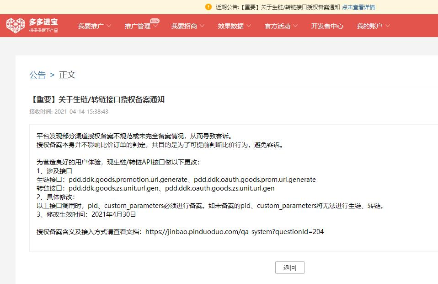Click the banner text 近期公告 announcement title
438x284 pixels.
278,7
